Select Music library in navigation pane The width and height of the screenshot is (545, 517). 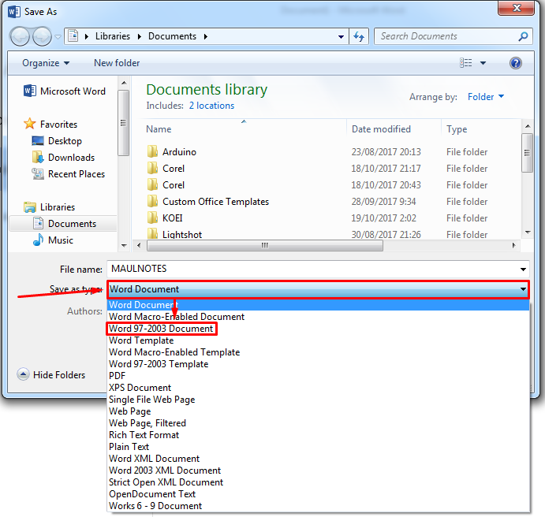pyautogui.click(x=53, y=240)
